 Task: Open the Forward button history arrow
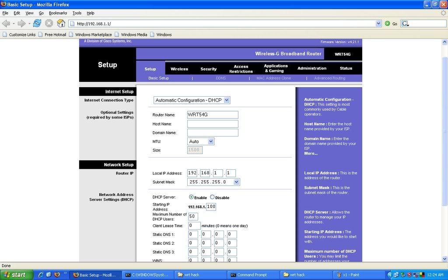pos(29,24)
